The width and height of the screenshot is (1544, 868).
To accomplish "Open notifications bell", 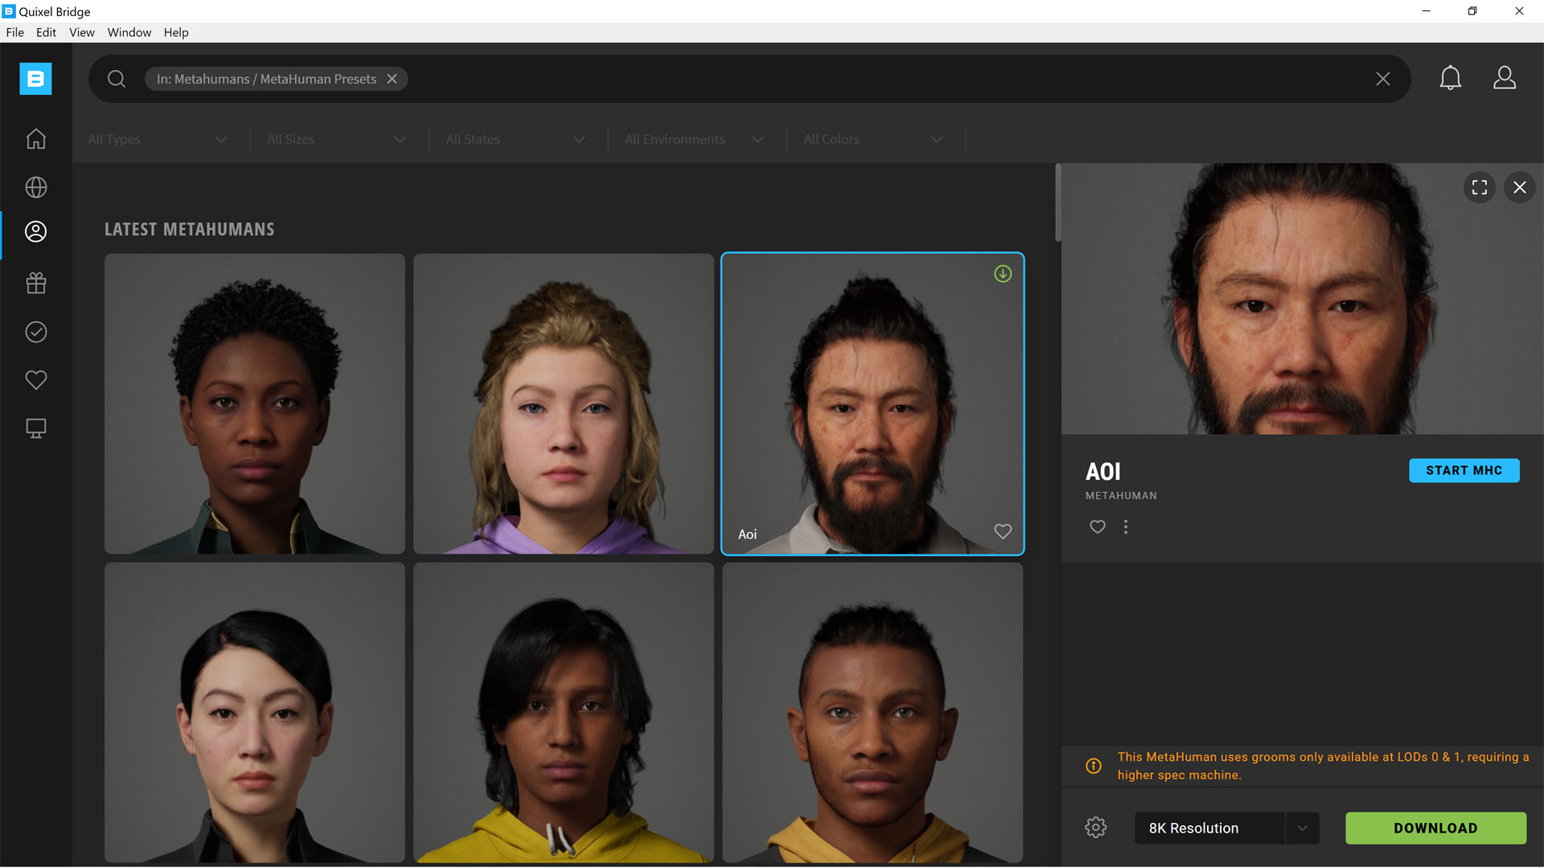I will coord(1450,78).
